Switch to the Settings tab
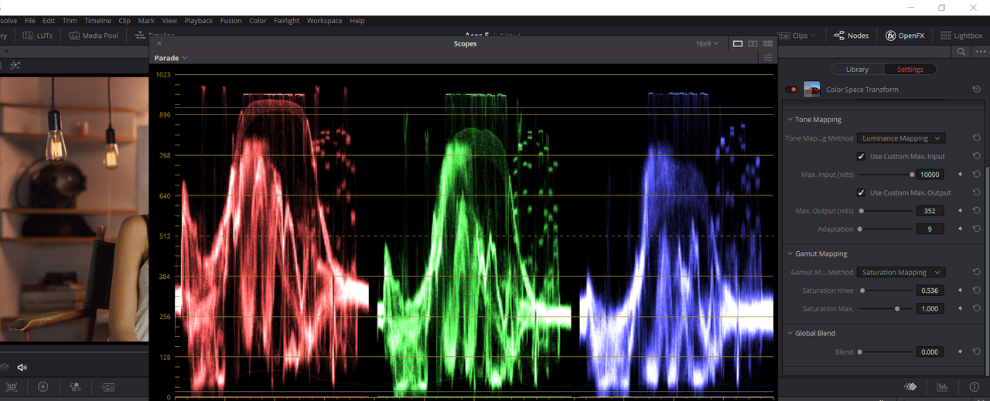The image size is (990, 401). 910,70
